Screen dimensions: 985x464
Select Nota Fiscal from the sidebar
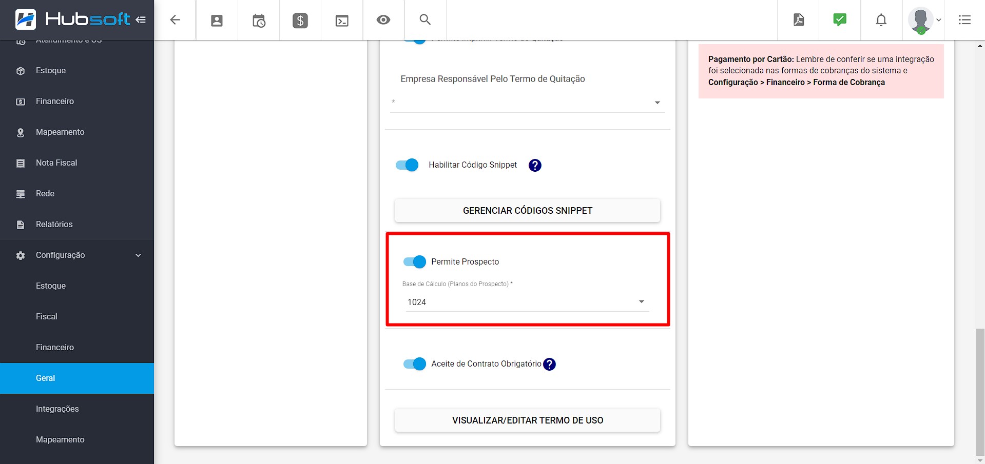(x=56, y=163)
